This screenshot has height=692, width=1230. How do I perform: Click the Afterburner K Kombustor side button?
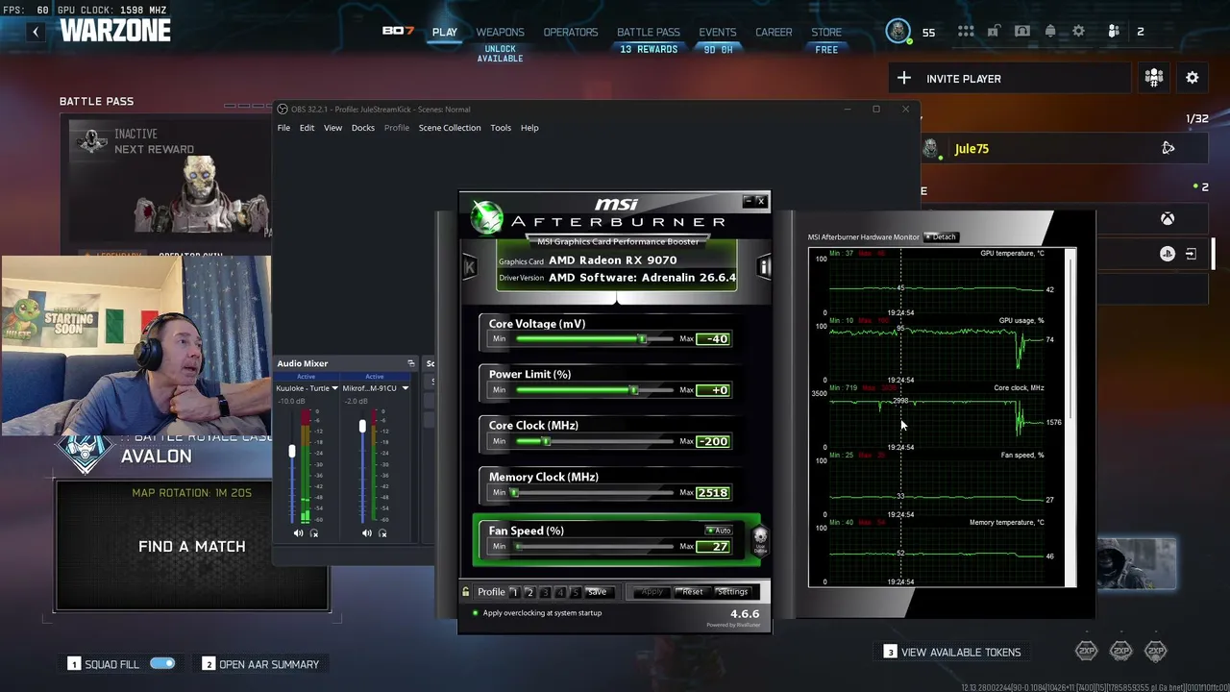[x=469, y=266]
